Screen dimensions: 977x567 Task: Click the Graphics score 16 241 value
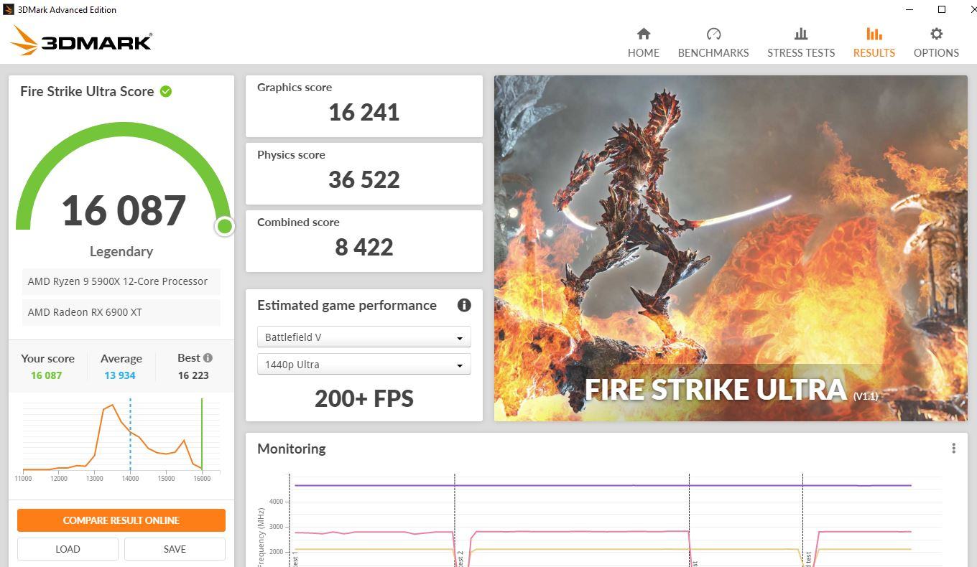pos(364,112)
